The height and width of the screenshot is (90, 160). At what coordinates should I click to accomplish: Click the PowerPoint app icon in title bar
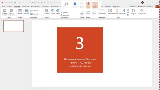point(2,2)
